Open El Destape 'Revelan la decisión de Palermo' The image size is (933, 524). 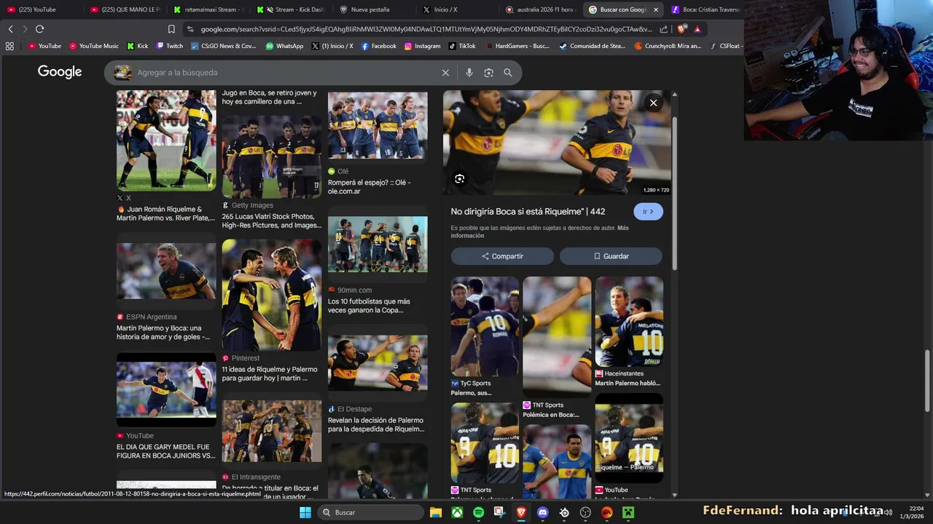click(x=378, y=384)
